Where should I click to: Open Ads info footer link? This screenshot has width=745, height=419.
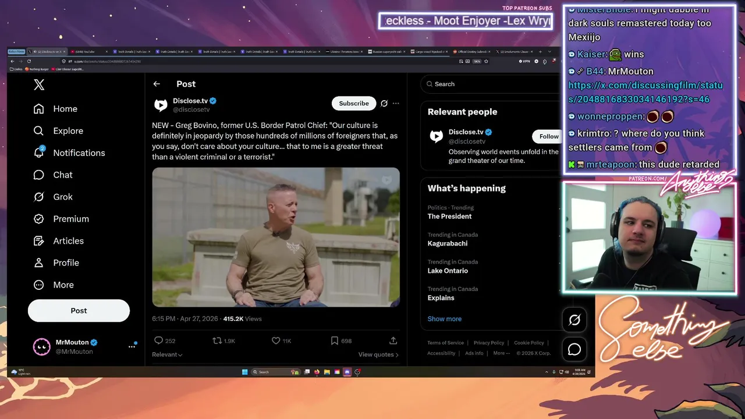coord(474,353)
